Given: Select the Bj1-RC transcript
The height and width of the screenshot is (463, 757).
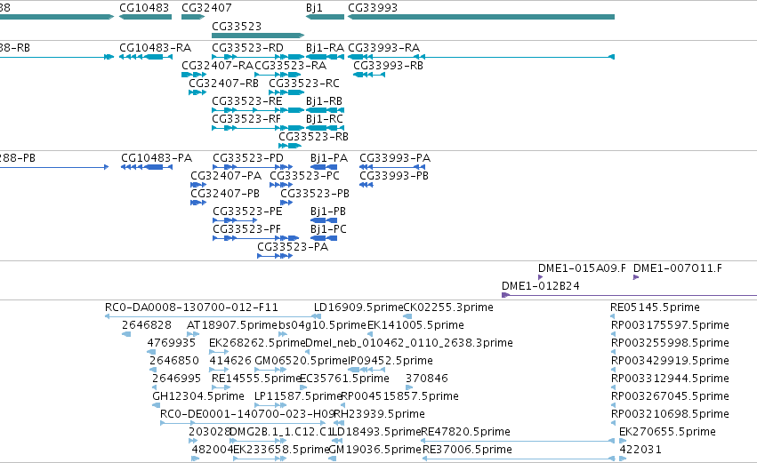Looking at the screenshot, I should point(325,128).
